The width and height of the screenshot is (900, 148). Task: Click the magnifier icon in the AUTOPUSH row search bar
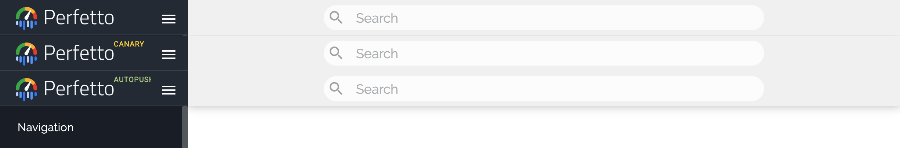click(336, 89)
